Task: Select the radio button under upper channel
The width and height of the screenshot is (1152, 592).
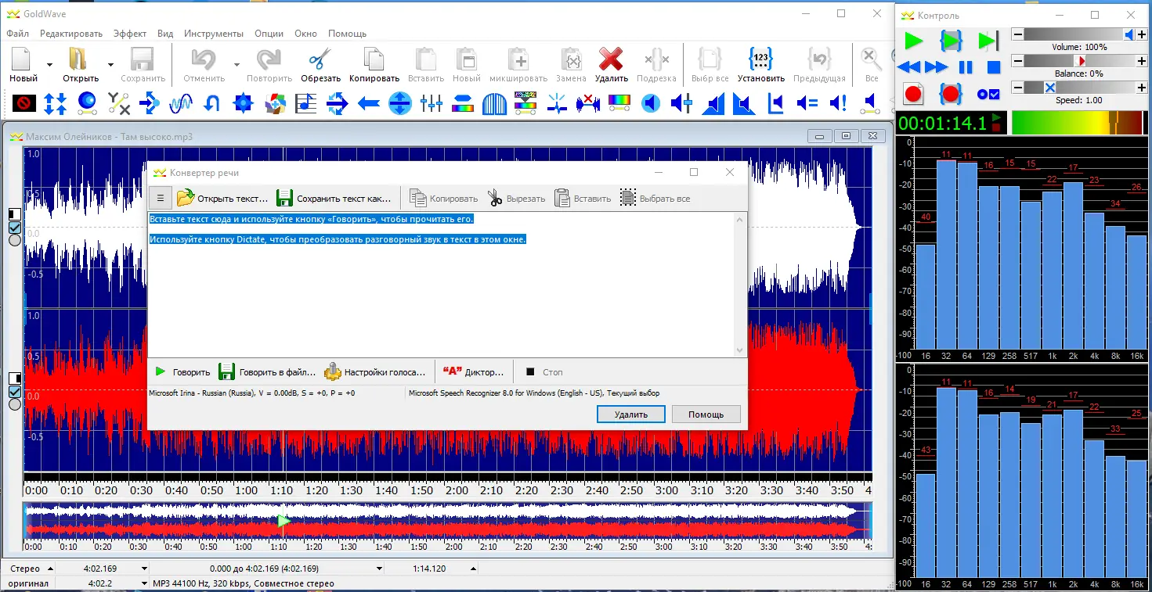Action: click(x=14, y=240)
